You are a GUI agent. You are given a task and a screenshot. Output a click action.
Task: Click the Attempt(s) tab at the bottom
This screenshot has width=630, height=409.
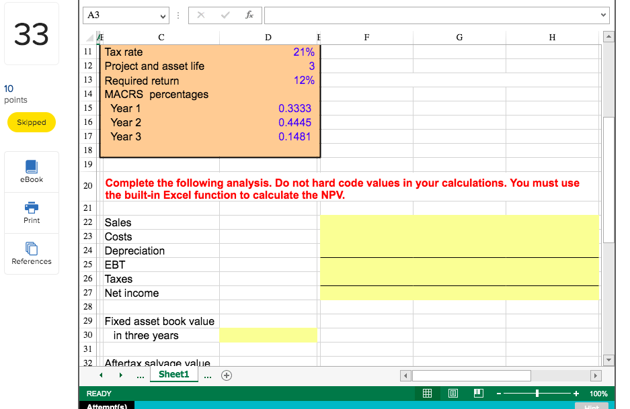[108, 406]
